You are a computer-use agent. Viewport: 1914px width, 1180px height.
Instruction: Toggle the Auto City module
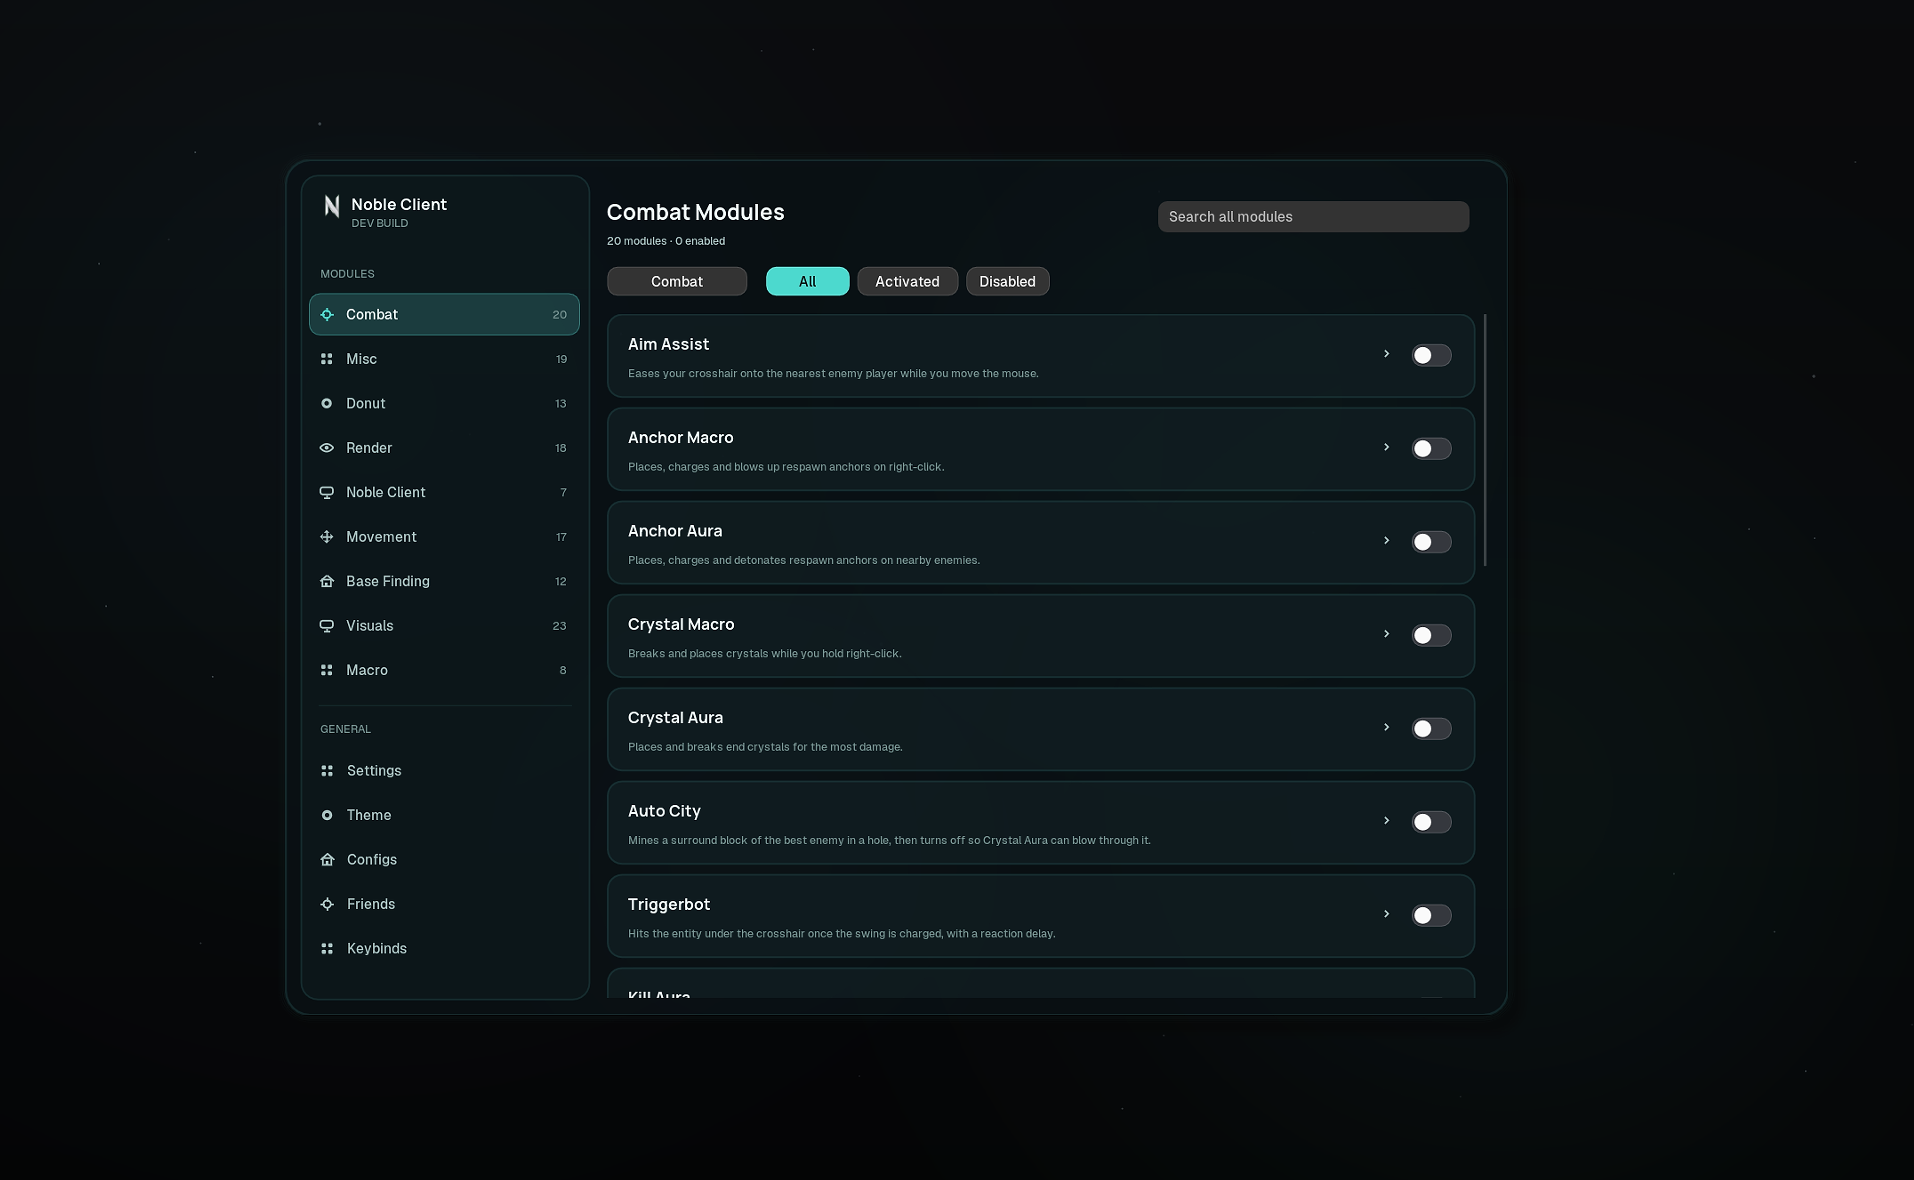[x=1431, y=823]
